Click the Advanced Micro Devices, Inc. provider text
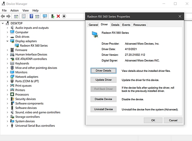192x141 pixels. point(142,44)
